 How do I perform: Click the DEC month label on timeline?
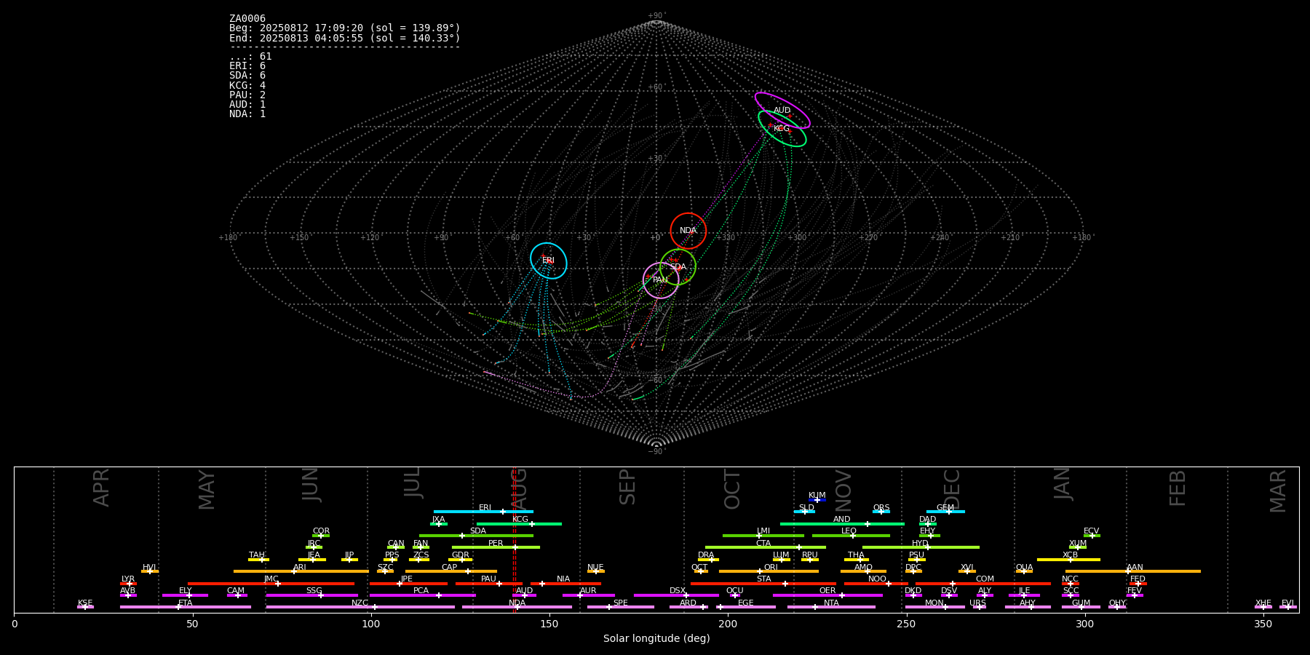952,489
